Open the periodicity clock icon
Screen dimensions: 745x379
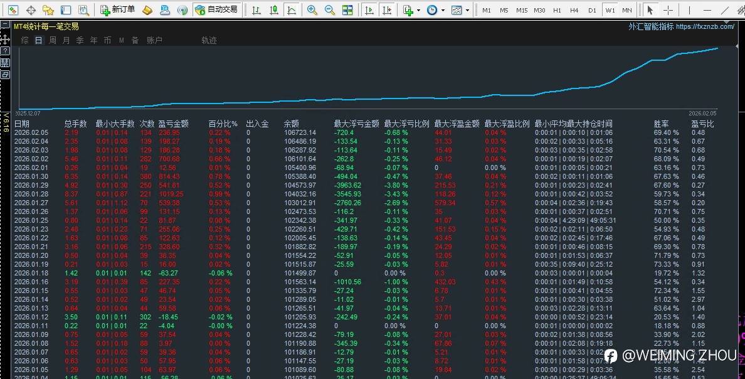pyautogui.click(x=432, y=9)
